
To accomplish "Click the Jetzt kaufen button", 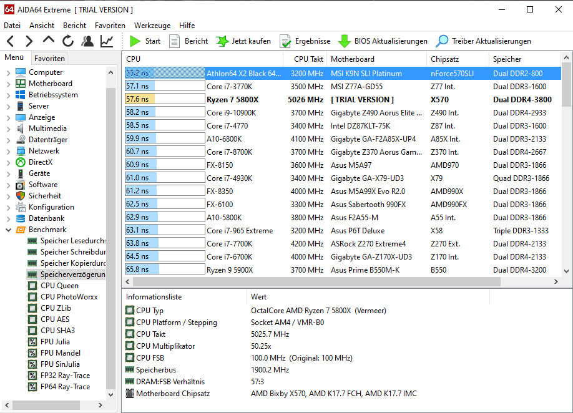I will click(243, 41).
